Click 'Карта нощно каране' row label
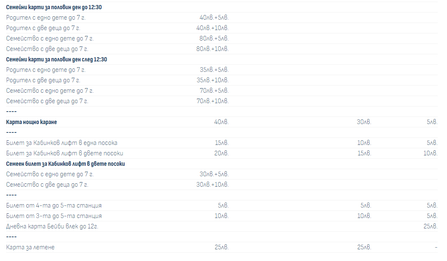447x261 pixels. [x=31, y=122]
